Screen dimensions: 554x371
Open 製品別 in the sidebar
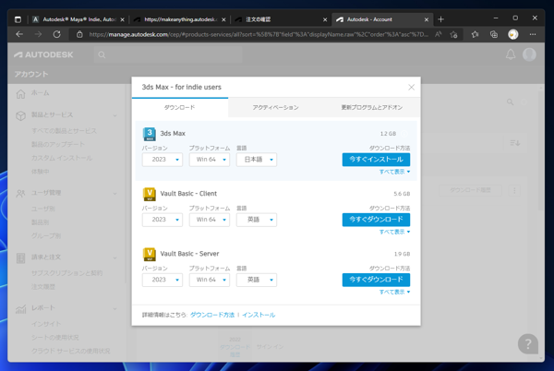(41, 222)
